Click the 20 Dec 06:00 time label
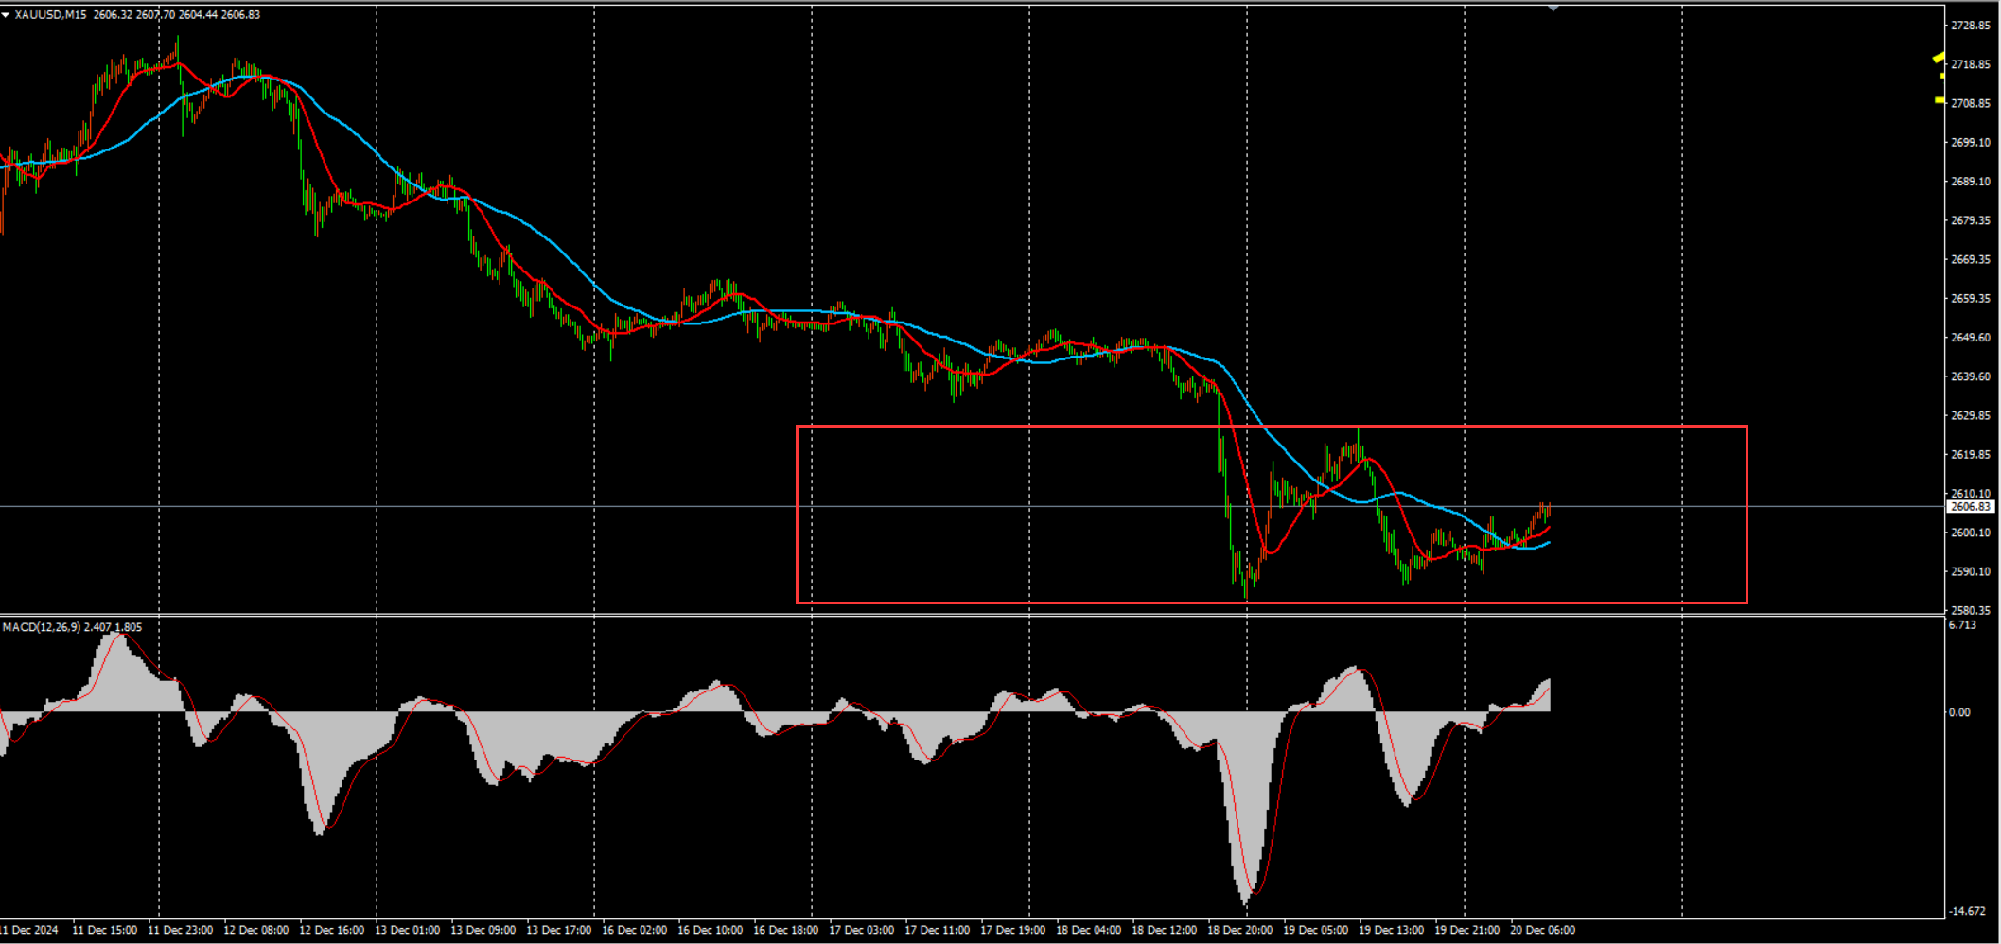 (x=1542, y=930)
